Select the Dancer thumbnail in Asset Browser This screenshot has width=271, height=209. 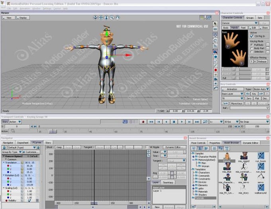[x=227, y=157]
